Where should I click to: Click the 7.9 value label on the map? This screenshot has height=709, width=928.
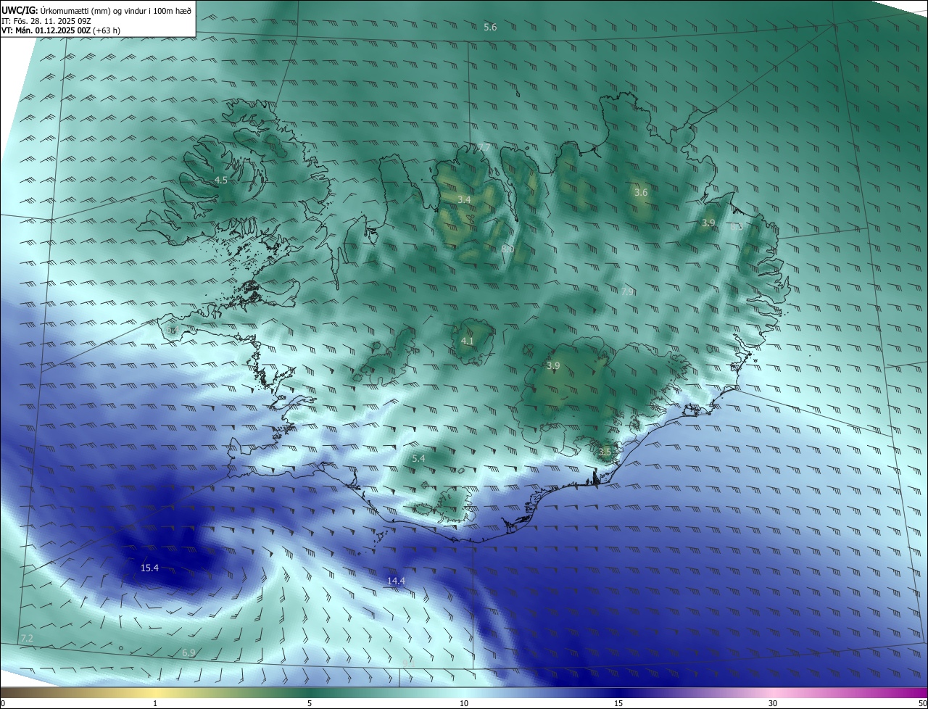[628, 291]
